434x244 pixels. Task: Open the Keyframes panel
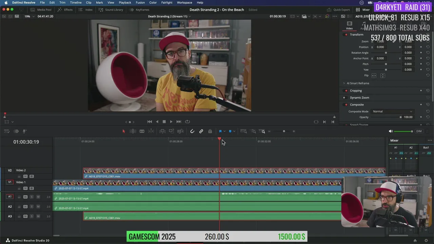[x=139, y=10]
